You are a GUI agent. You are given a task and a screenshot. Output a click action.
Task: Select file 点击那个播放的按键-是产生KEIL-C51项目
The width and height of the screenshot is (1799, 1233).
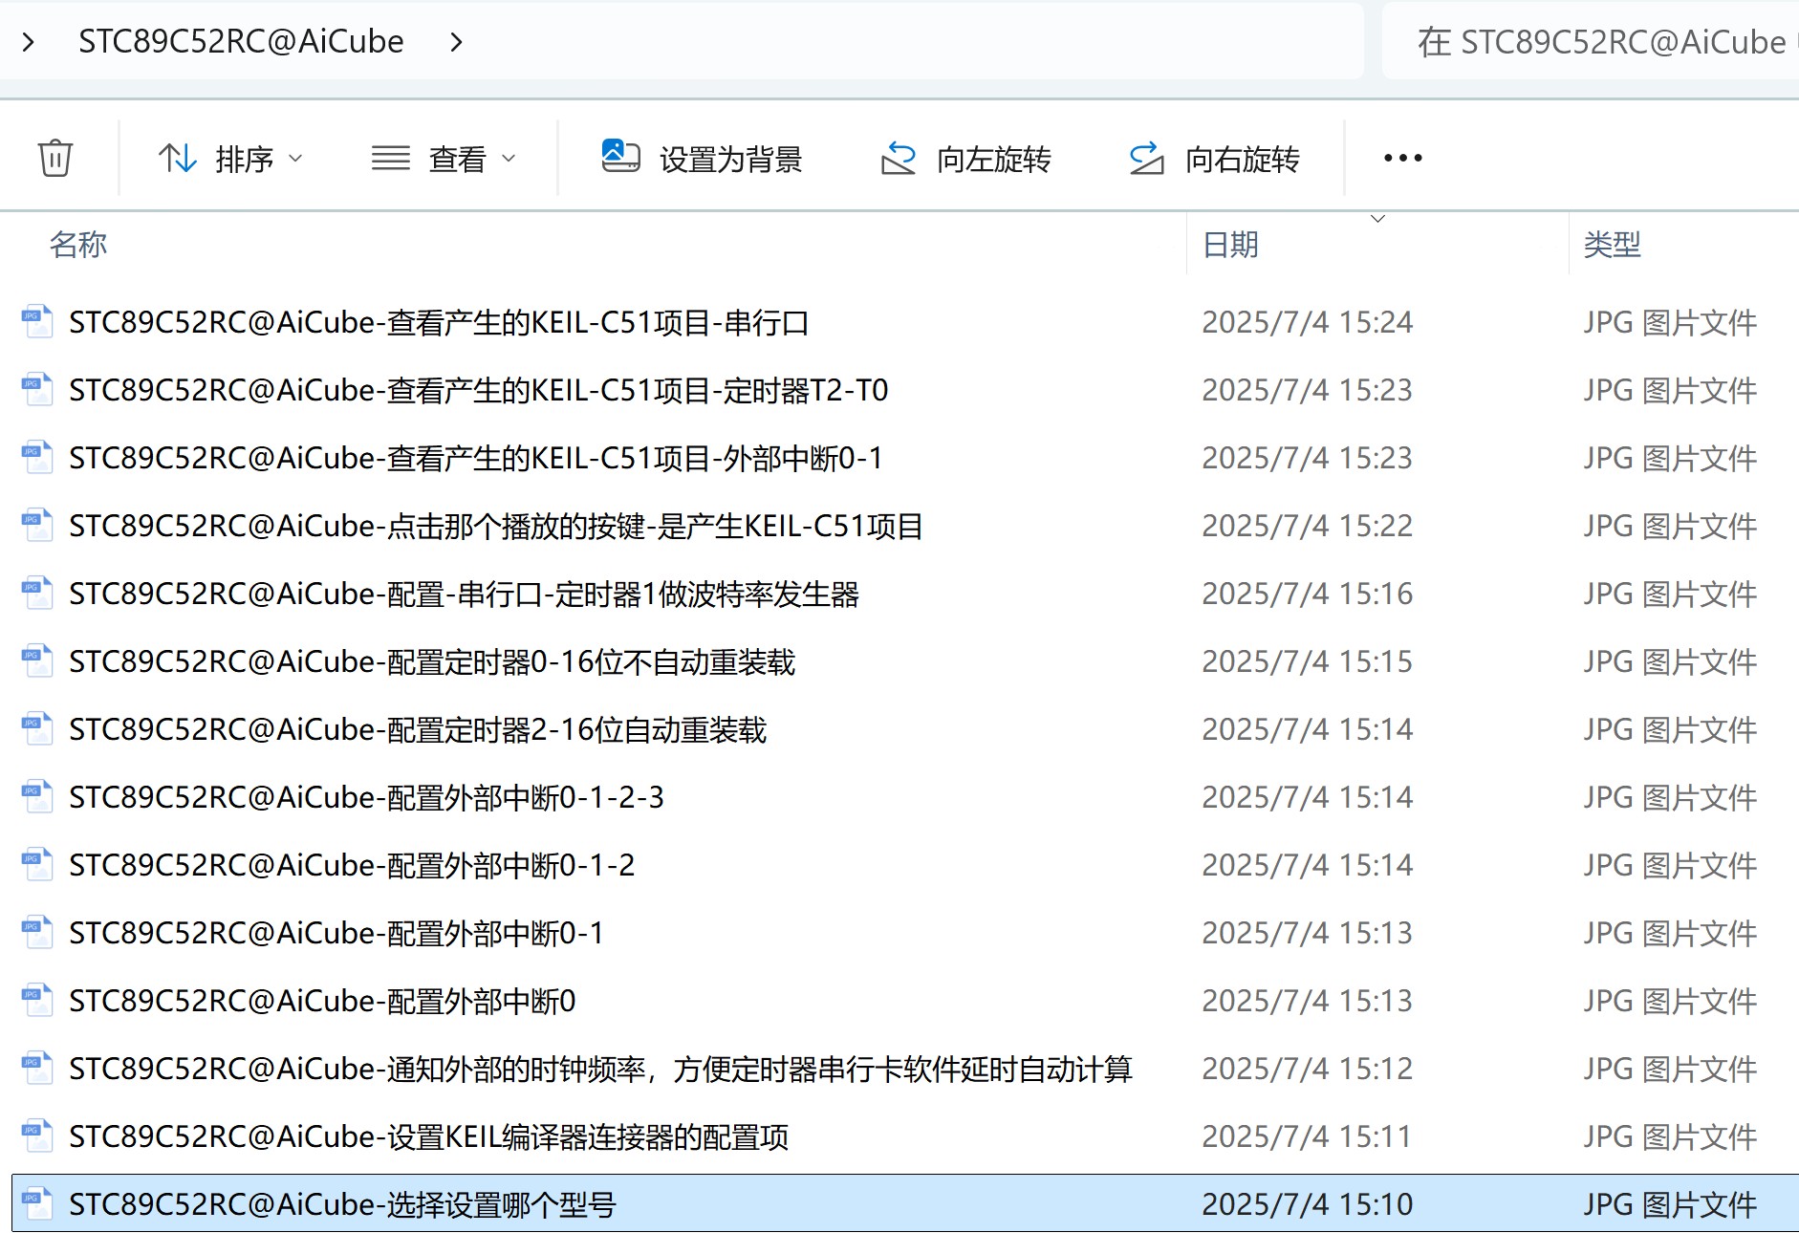point(495,527)
